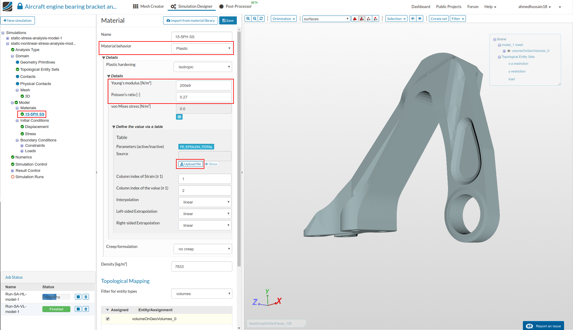This screenshot has width=573, height=330.
Task: Open the von Mises stress table icon
Action: [x=179, y=117]
